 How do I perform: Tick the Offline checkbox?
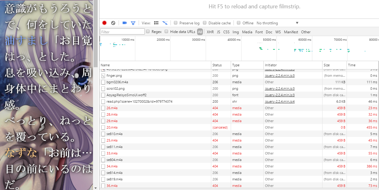click(238, 23)
